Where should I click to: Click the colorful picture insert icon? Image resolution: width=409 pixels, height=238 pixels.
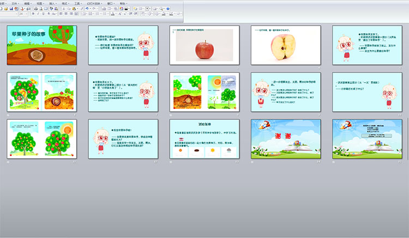[x=121, y=9]
